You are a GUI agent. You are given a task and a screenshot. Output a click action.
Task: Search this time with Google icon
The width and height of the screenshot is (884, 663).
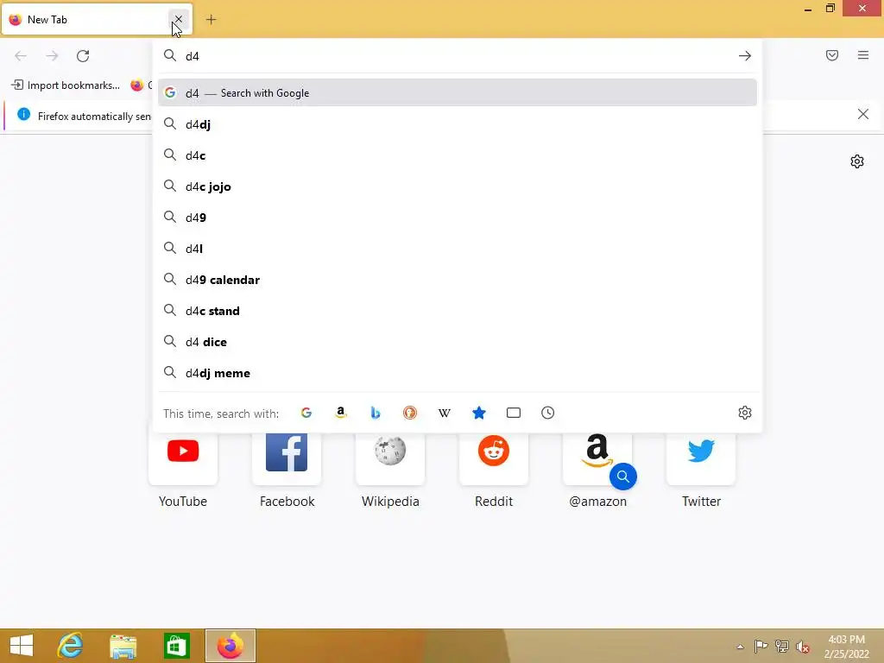[x=306, y=413]
